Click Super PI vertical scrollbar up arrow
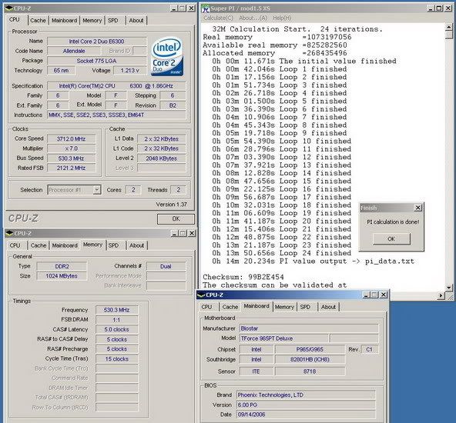The image size is (456, 423). click(x=449, y=27)
